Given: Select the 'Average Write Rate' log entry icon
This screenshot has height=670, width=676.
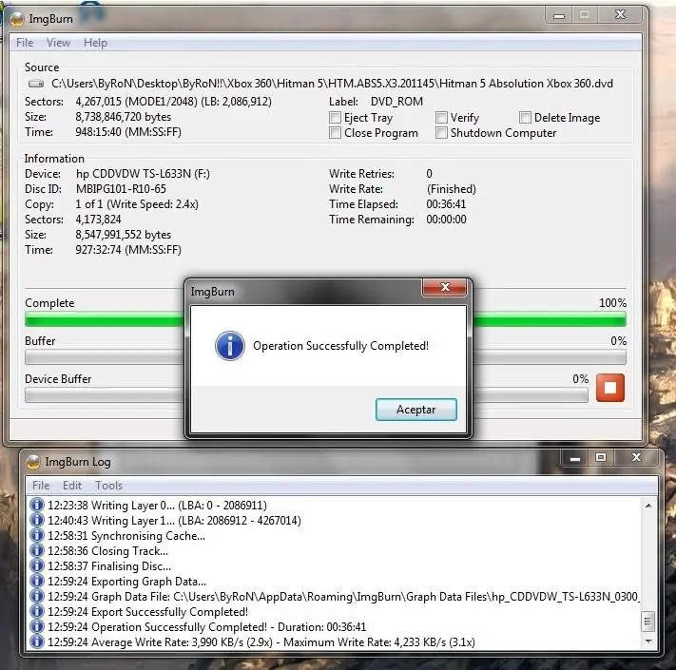Looking at the screenshot, I should click(37, 641).
